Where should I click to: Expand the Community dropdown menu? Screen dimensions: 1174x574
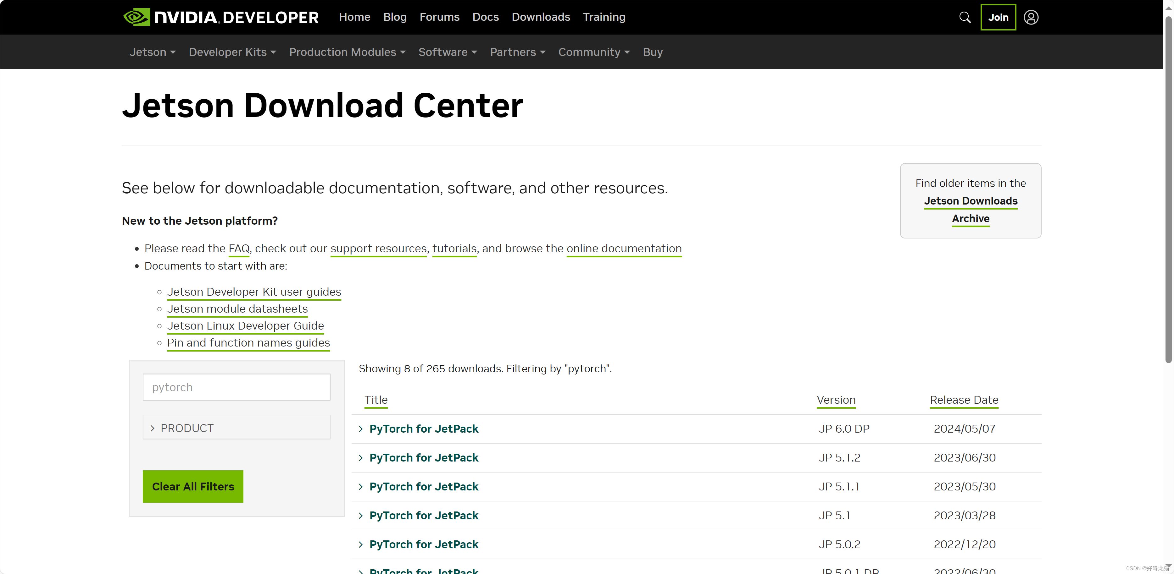pyautogui.click(x=594, y=52)
